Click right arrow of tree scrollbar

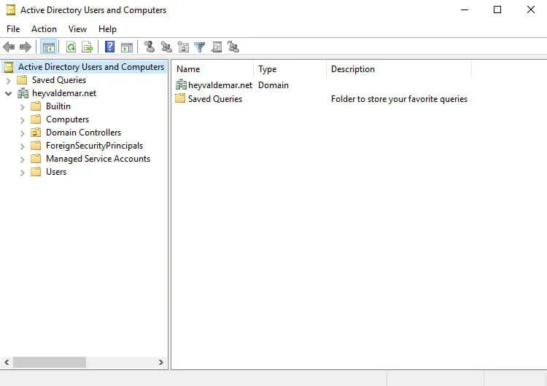(160, 362)
